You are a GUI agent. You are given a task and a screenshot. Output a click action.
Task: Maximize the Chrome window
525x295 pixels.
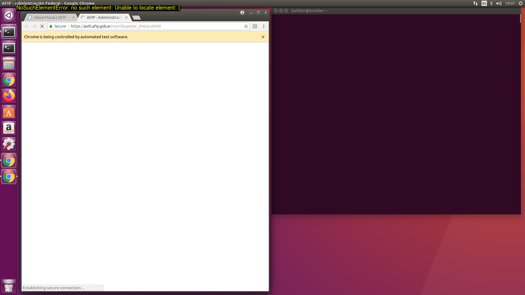point(258,13)
